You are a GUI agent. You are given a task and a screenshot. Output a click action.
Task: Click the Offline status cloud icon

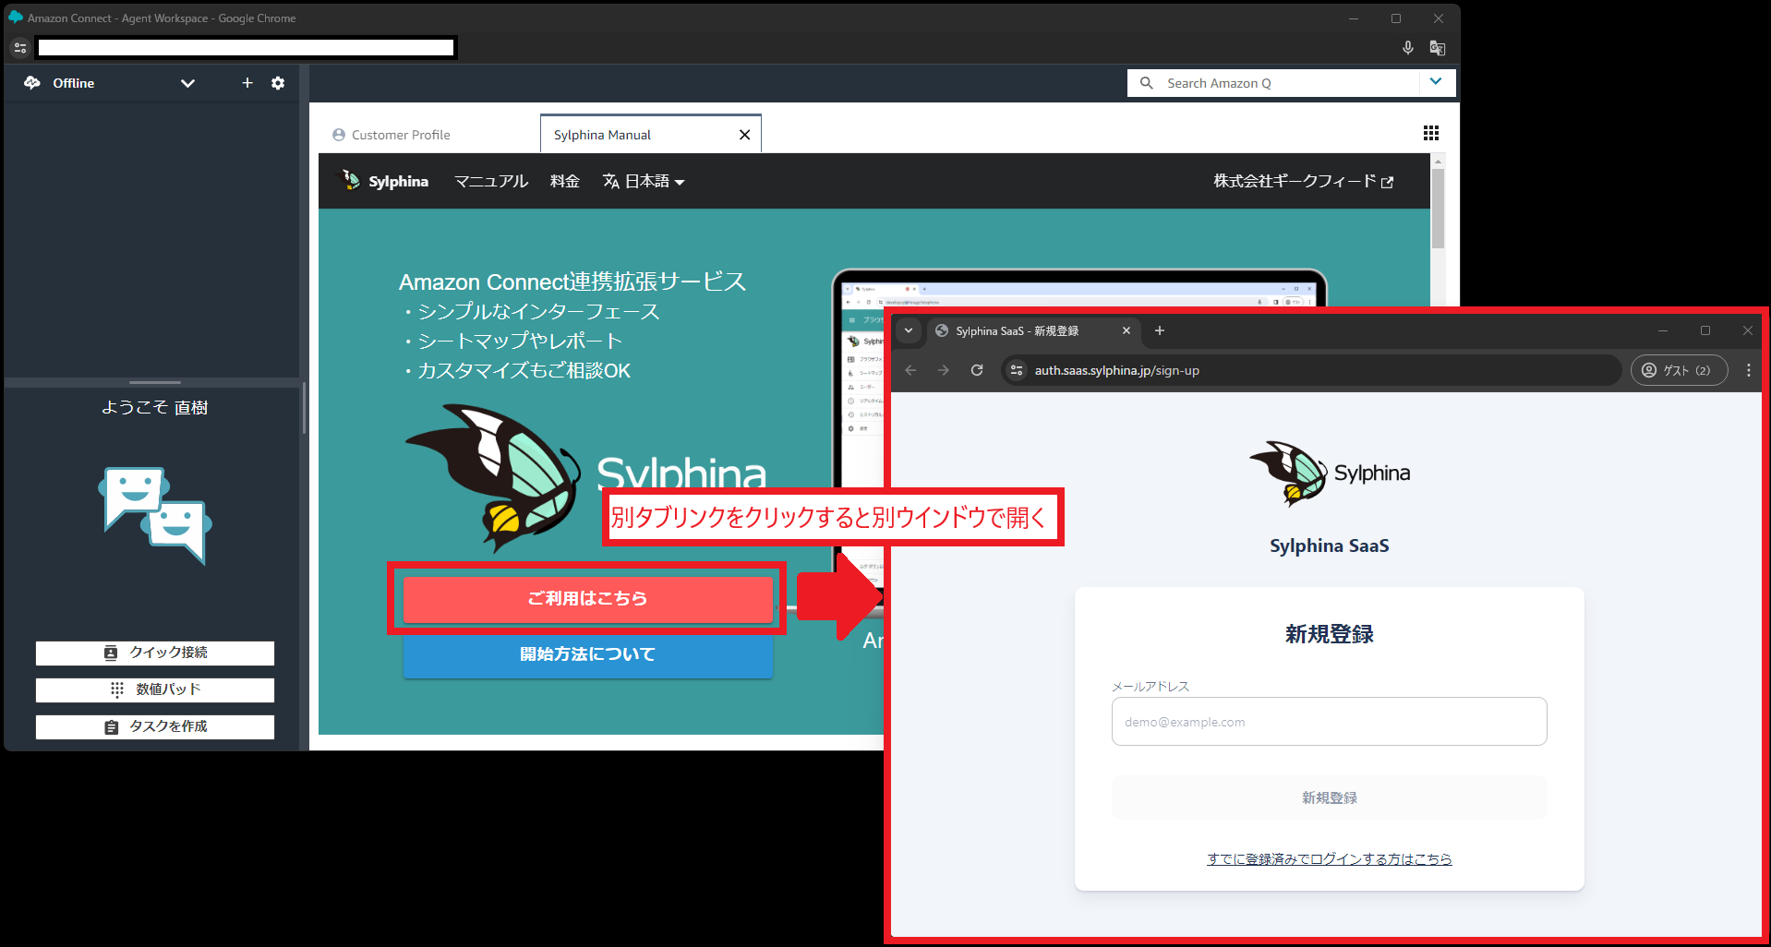[32, 83]
